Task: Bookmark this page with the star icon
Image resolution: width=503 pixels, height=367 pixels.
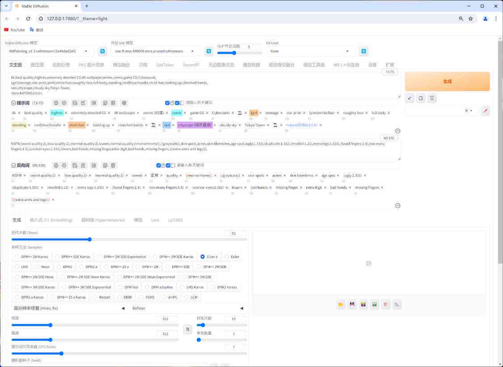Action: pyautogui.click(x=471, y=19)
